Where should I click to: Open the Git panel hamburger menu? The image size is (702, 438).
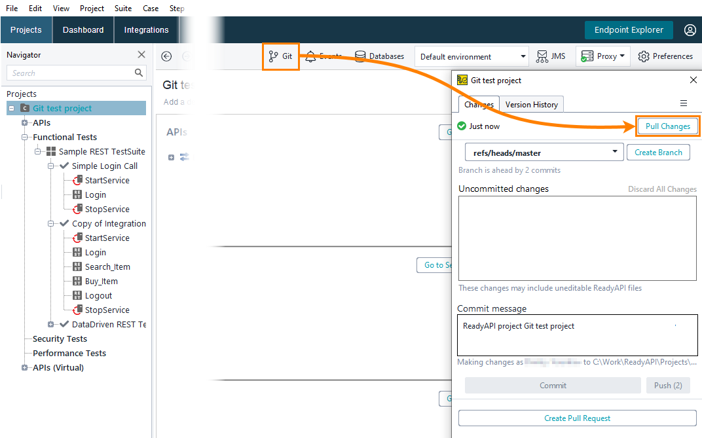tap(684, 103)
